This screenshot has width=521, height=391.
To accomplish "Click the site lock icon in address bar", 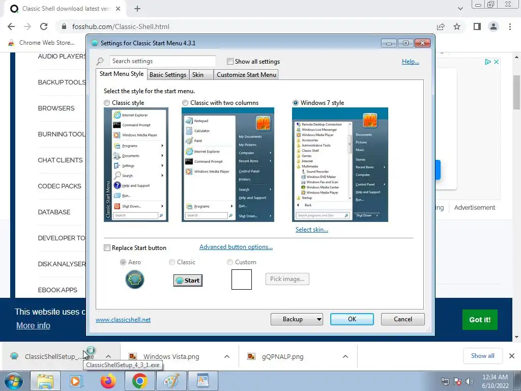I will [64, 26].
